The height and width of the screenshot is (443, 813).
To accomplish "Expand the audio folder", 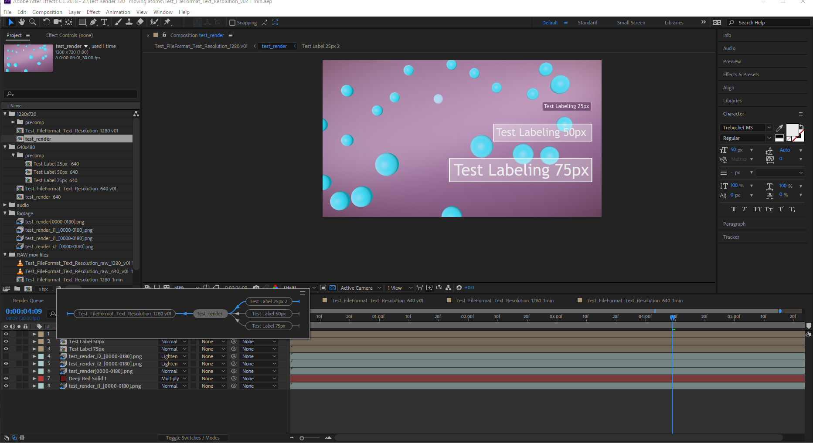I will pyautogui.click(x=5, y=205).
